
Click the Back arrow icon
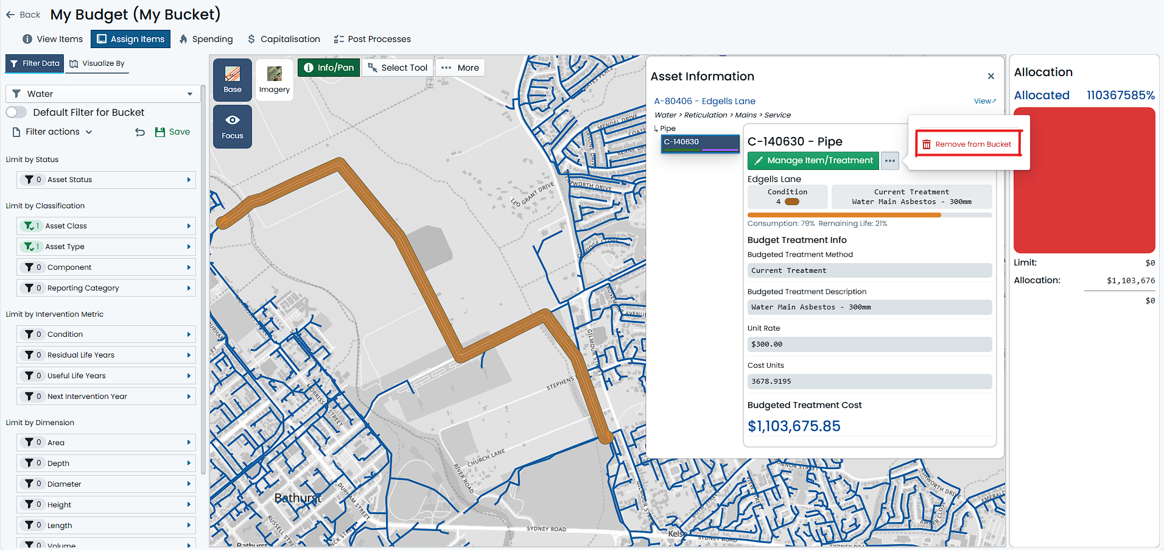pos(10,15)
